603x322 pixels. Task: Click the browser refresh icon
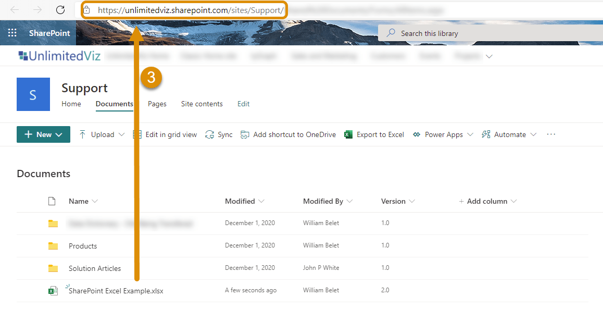pos(60,9)
